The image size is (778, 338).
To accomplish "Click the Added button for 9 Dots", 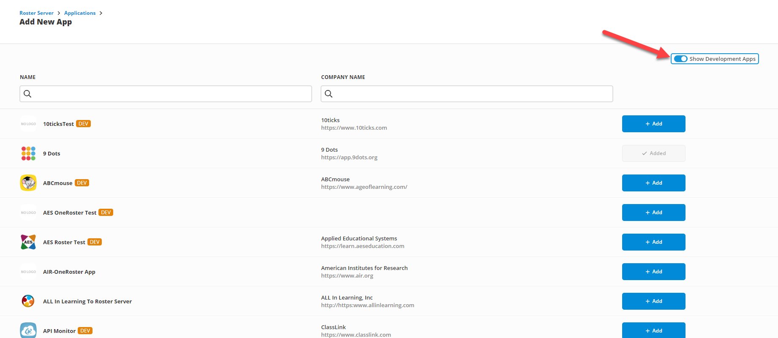I will tap(653, 153).
